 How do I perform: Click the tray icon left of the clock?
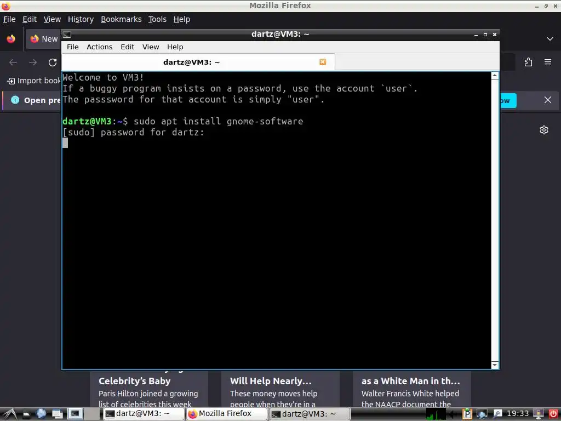497,414
